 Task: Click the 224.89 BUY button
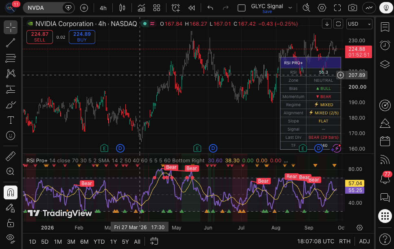pos(82,37)
